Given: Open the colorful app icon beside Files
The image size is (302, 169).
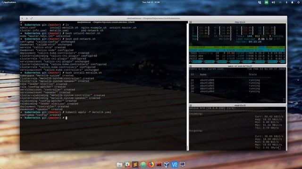Looking at the screenshot, I should click(127, 165).
